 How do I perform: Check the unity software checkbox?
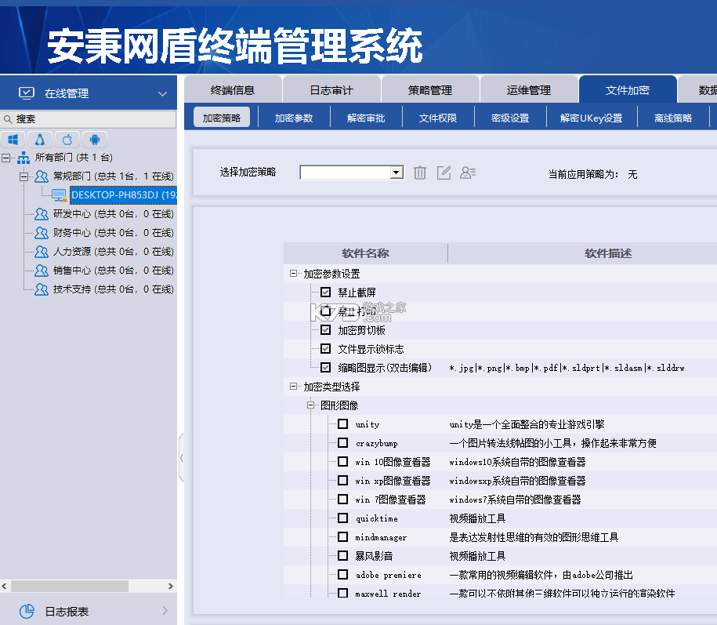(343, 423)
